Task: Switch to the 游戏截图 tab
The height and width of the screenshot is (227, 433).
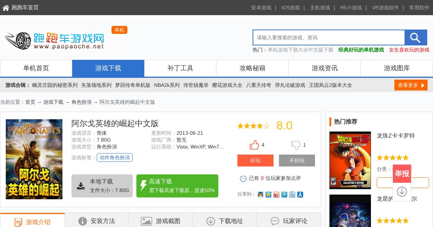Action: coord(161,220)
